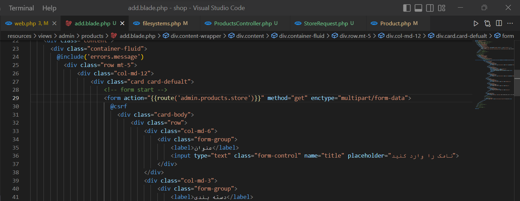
Task: Click the Laravel icon on add.blade.php tab
Action: (x=69, y=24)
